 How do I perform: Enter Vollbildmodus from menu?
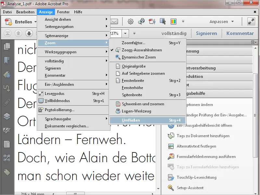point(73,101)
